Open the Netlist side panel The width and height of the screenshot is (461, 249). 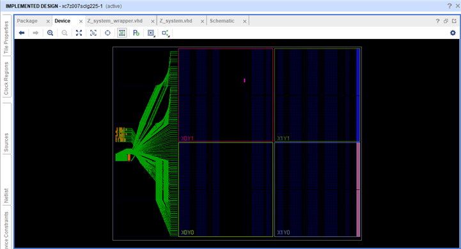(6, 195)
